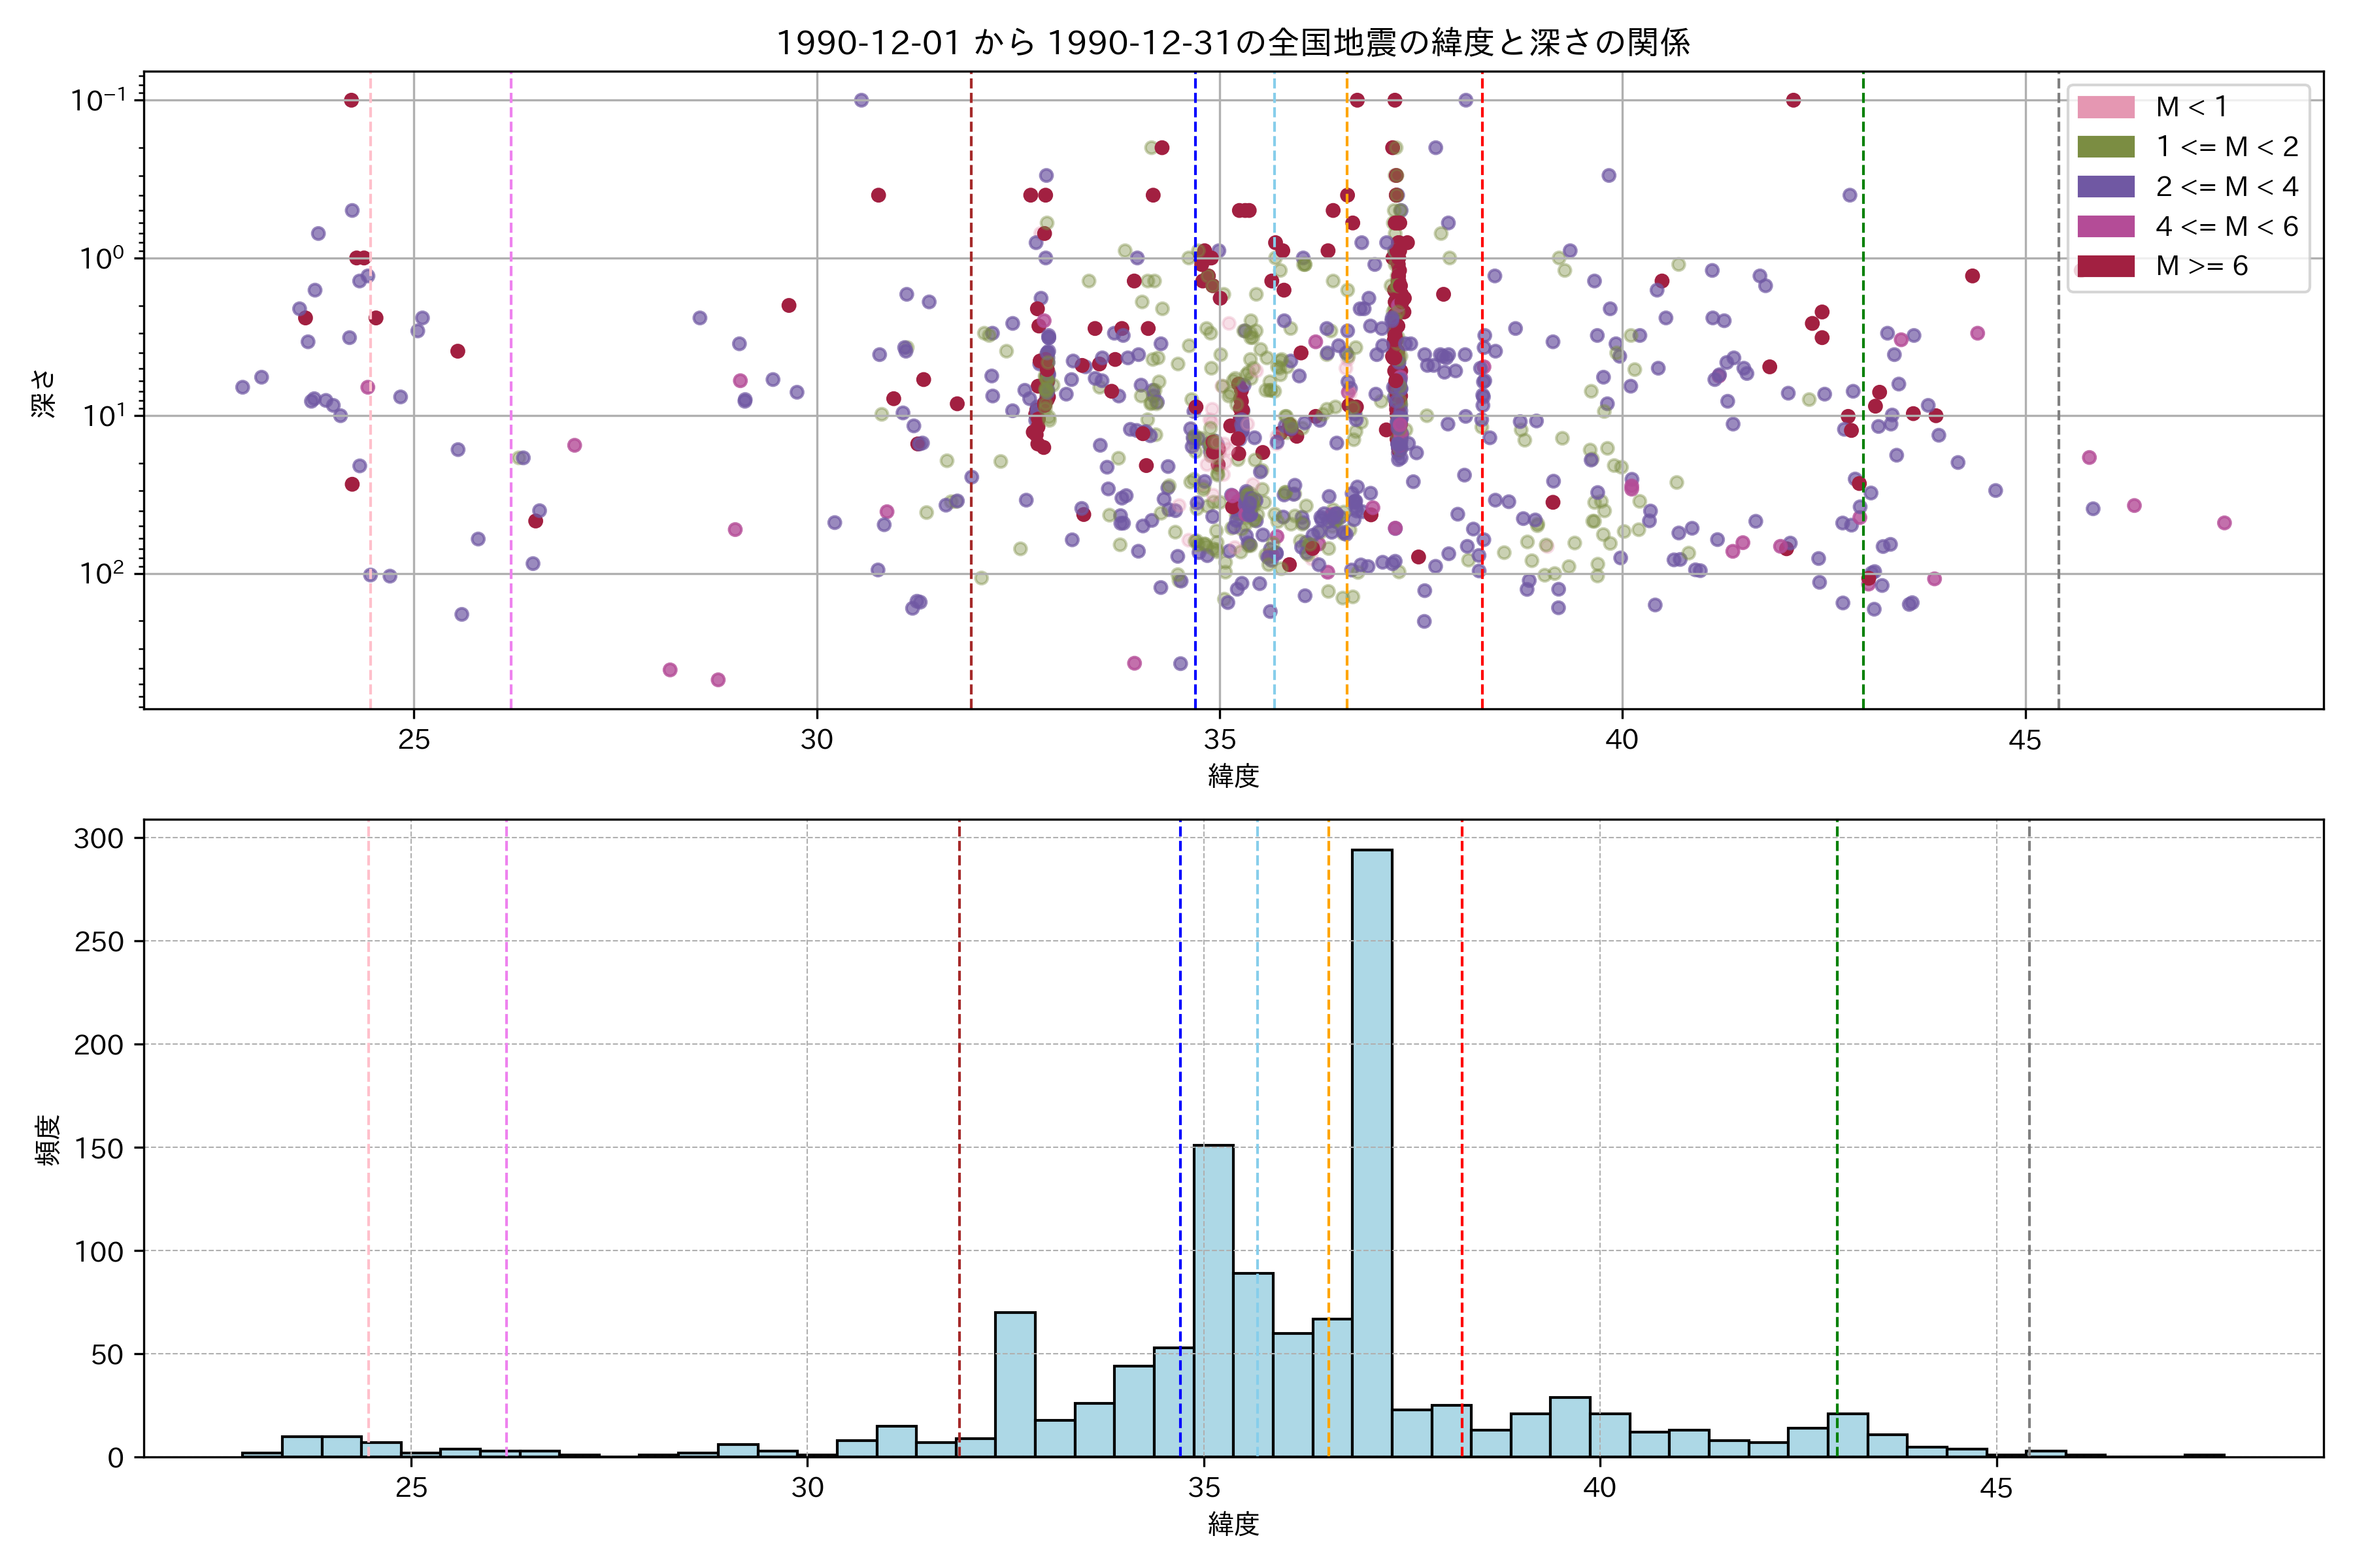Click the purple 2 <= M < 4 legend swatch

coord(2106,187)
